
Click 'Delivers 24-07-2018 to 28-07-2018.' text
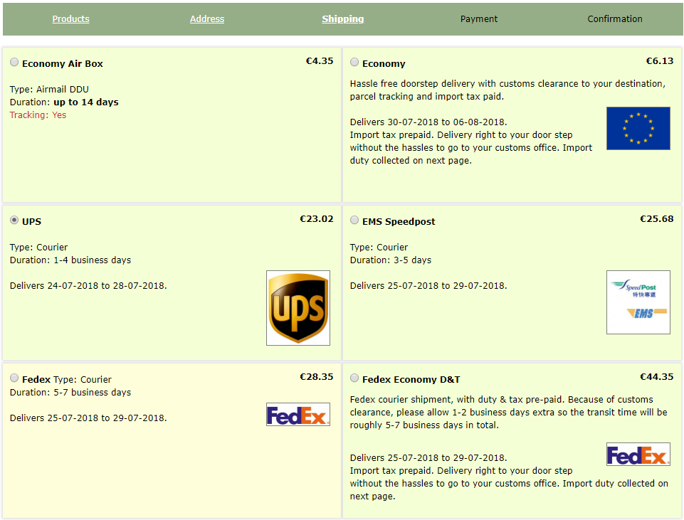tap(88, 286)
